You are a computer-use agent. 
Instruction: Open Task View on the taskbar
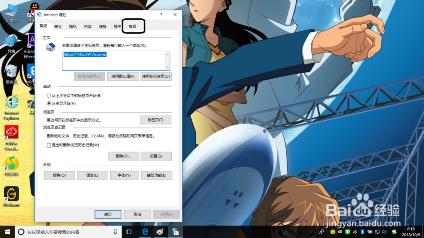pyautogui.click(x=129, y=232)
